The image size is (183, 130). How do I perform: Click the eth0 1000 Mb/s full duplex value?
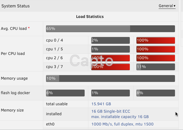point(122,124)
